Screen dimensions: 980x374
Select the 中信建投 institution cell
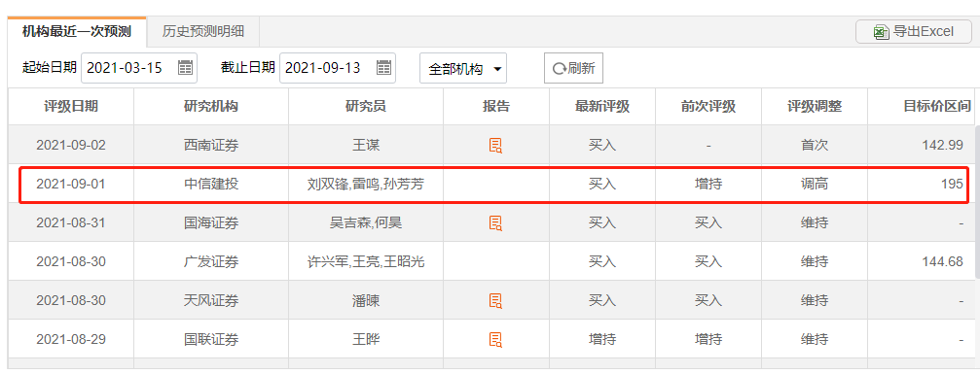tap(211, 185)
